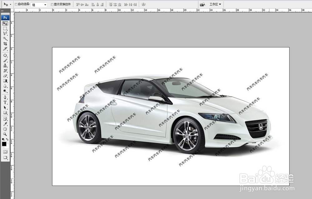The image size is (312, 199).
Task: Click the align top edges button
Action: [78, 5]
